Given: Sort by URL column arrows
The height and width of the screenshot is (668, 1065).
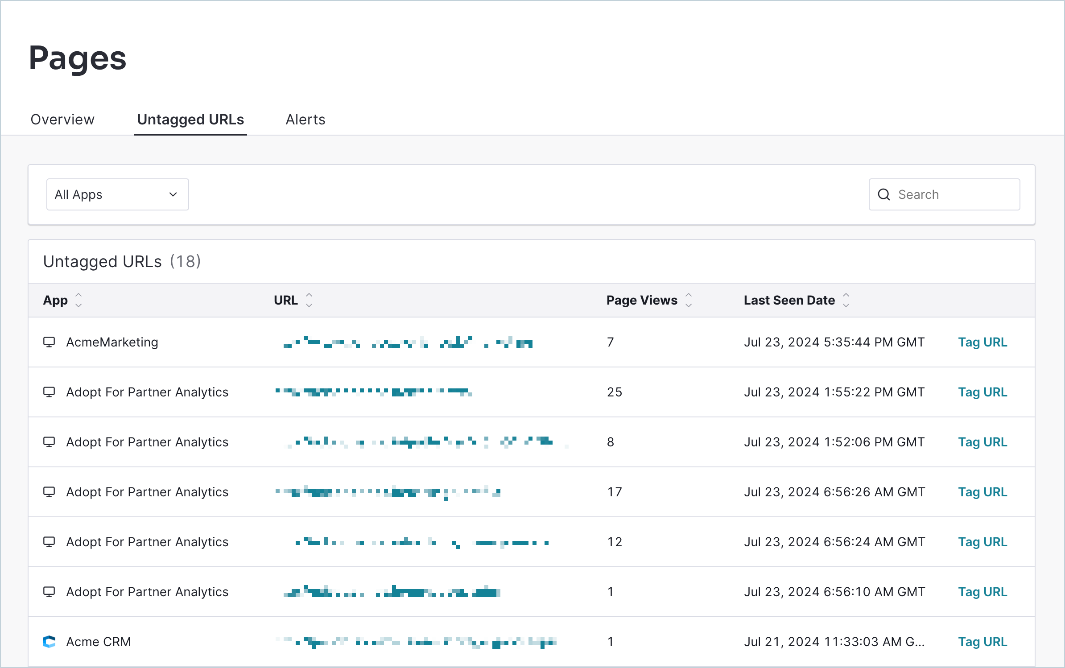Looking at the screenshot, I should 309,300.
